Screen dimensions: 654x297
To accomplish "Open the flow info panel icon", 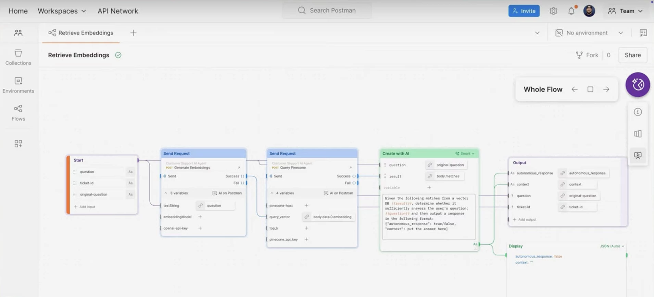I will (x=638, y=112).
